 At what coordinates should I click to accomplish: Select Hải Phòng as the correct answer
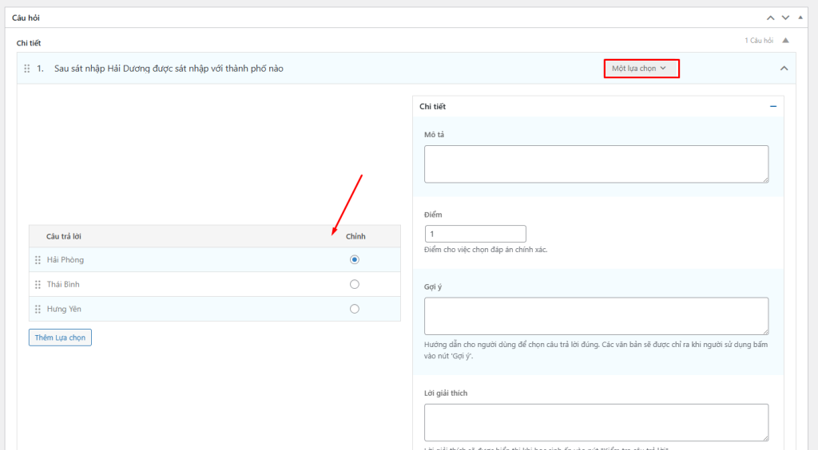pos(355,259)
